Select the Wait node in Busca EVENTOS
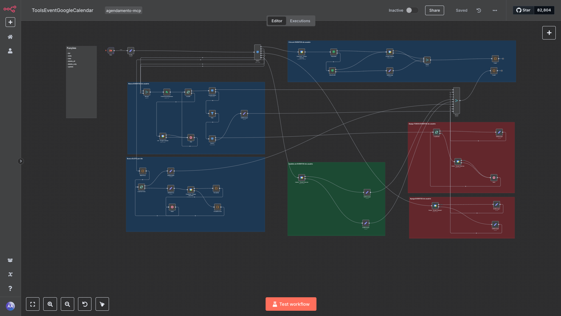Image resolution: width=561 pixels, height=316 pixels. (x=191, y=138)
